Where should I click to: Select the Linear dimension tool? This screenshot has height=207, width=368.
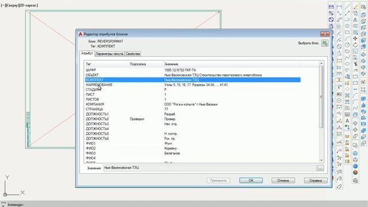pyautogui.click(x=339, y=7)
